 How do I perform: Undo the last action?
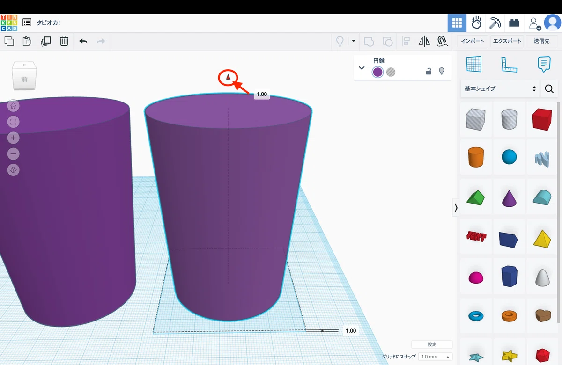point(83,41)
